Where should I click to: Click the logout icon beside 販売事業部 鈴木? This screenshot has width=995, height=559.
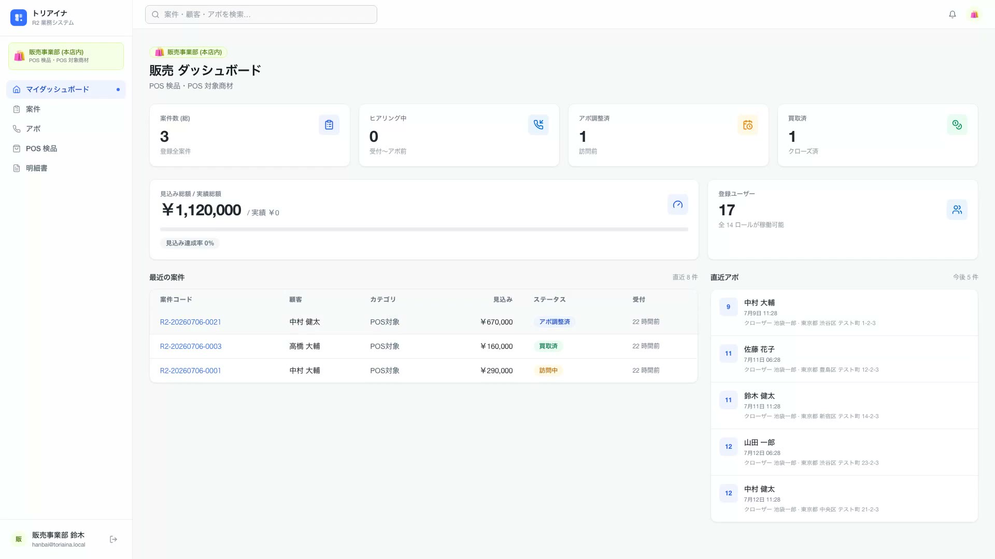[113, 539]
